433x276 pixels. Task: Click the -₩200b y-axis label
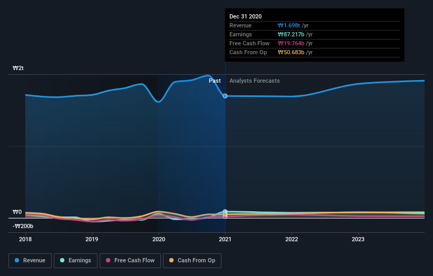[23, 226]
